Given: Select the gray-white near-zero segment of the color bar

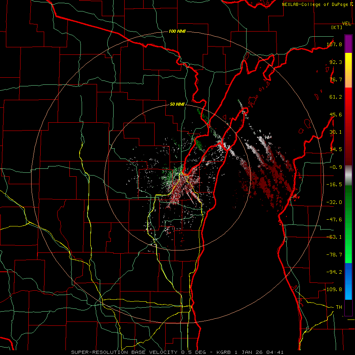Looking at the screenshot, I should point(348,176).
